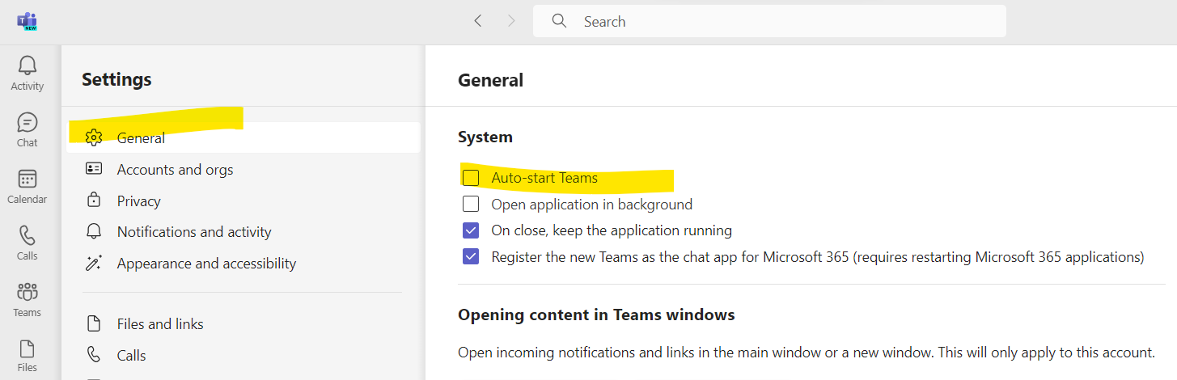Enable the Auto-start Teams checkbox
The height and width of the screenshot is (380, 1177).
[x=471, y=178]
